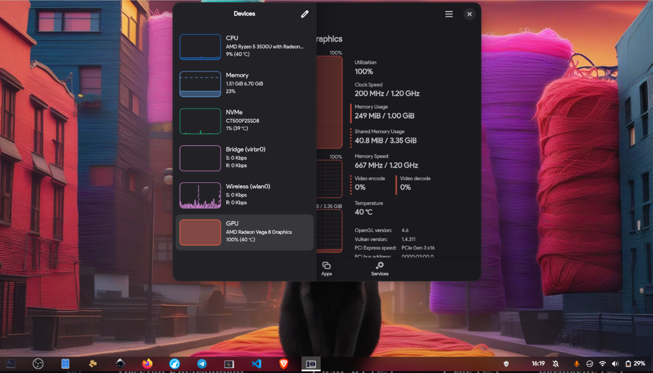The width and height of the screenshot is (653, 373).
Task: Switch to the Apps tab
Action: [326, 269]
